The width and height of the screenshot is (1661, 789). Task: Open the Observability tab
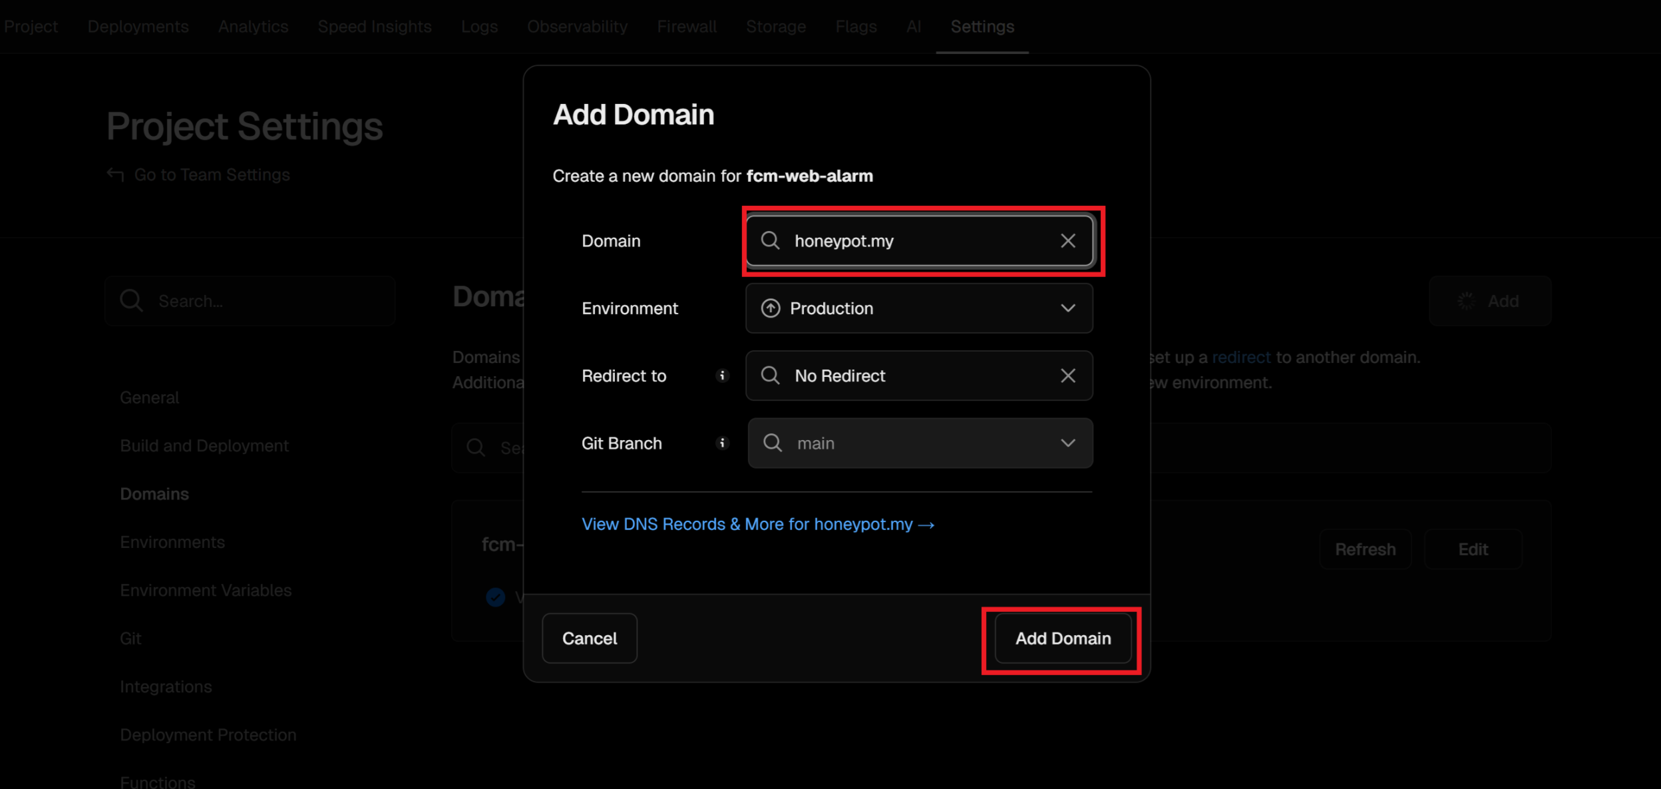pos(577,27)
